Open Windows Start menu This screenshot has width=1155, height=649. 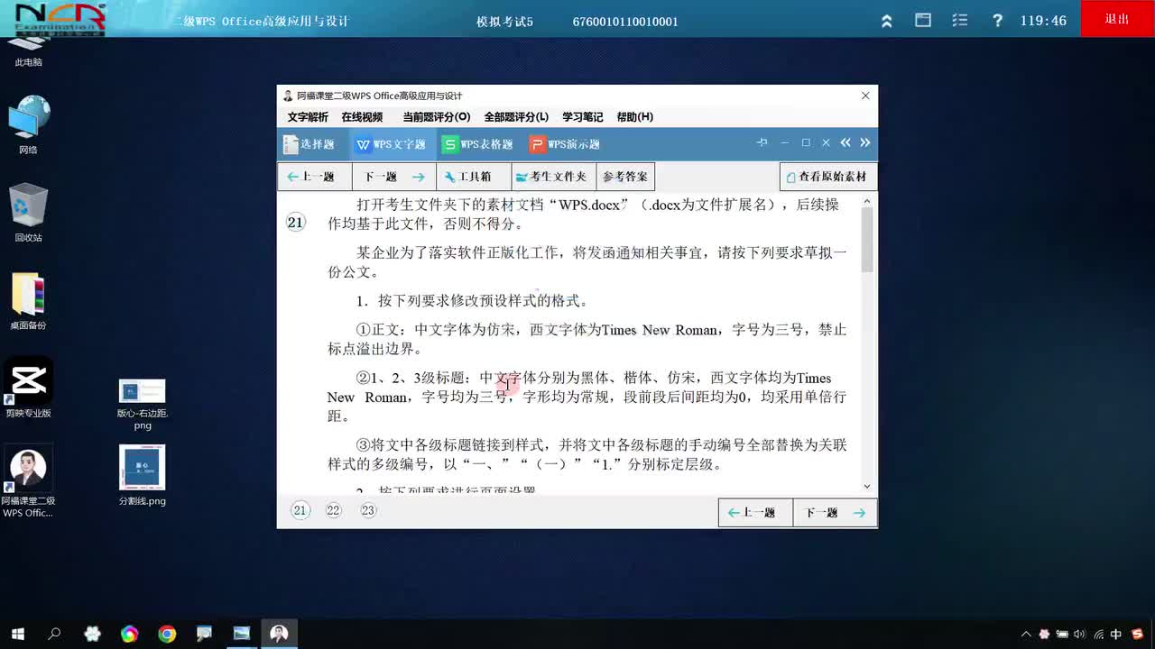coord(17,634)
